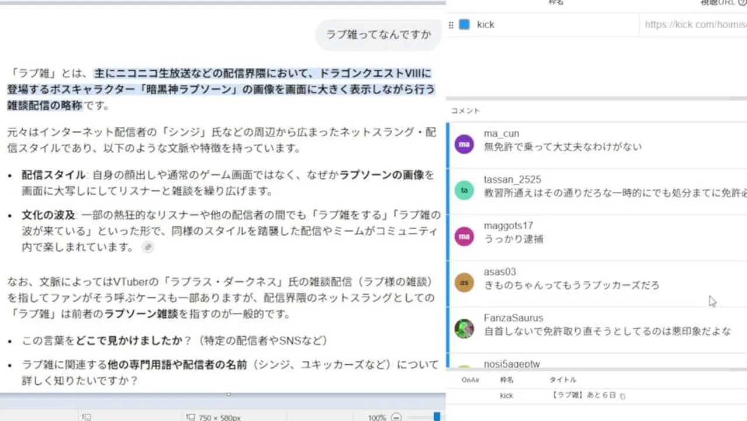Screen dimensions: 747x421
Task: Open the asas03 commenter avatar
Action: [464, 282]
